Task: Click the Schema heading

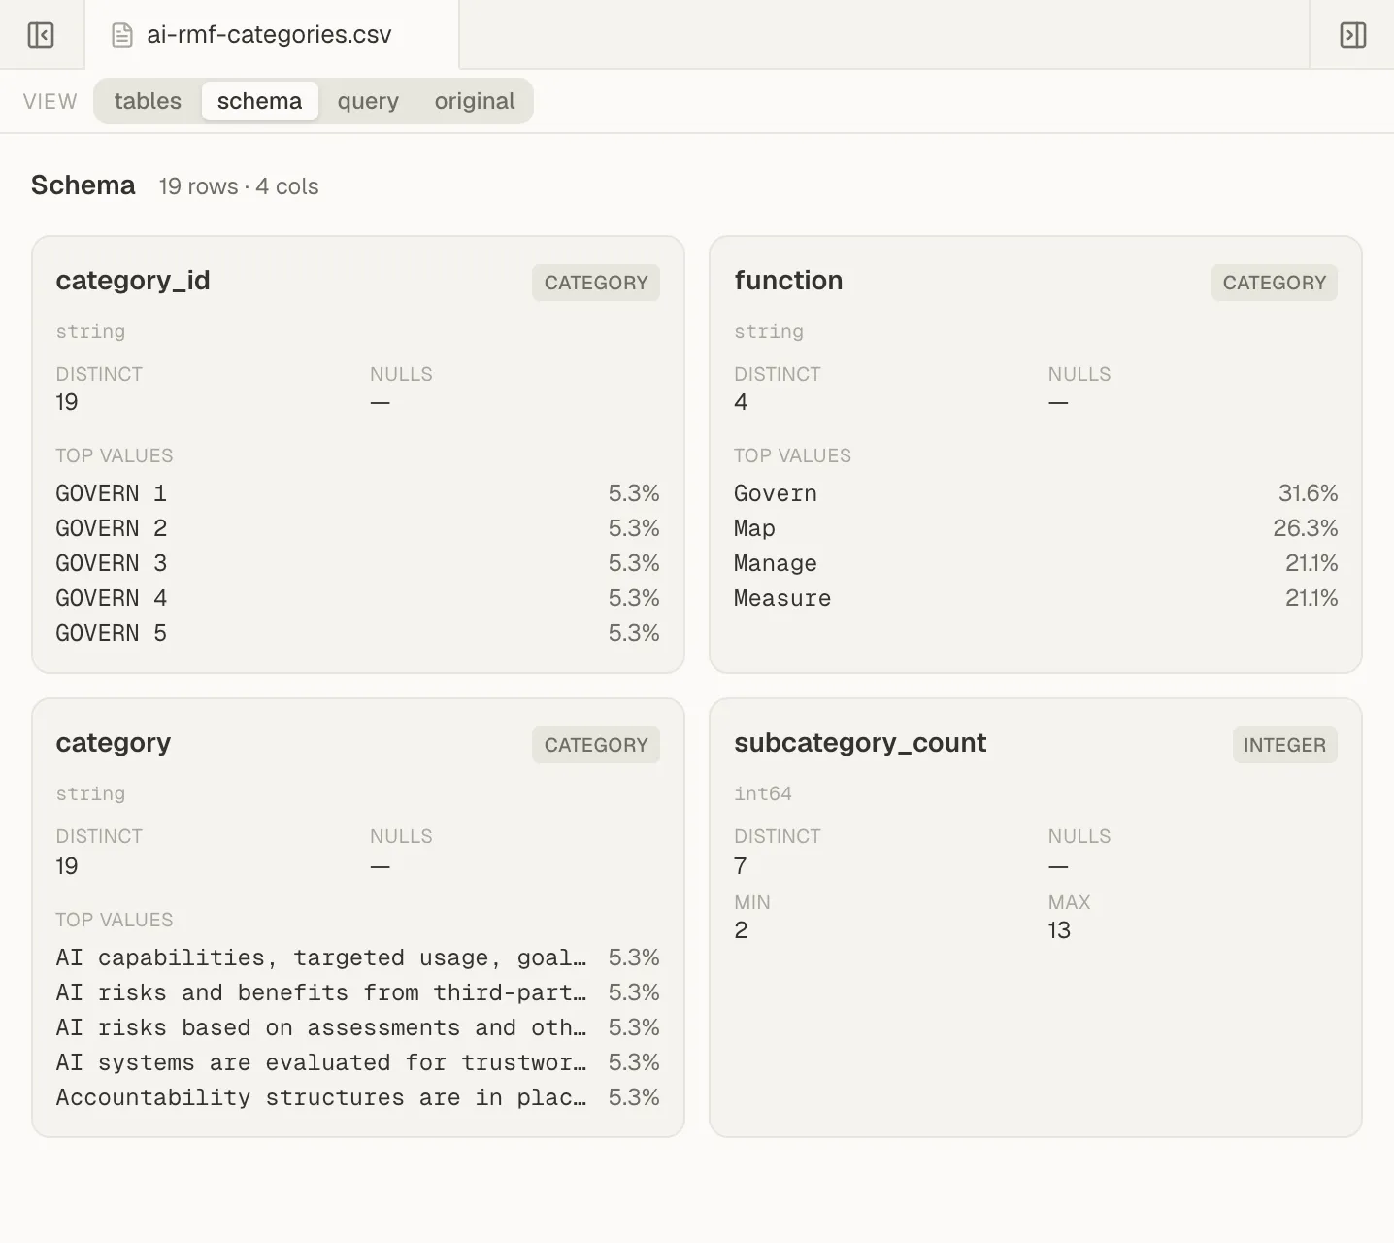Action: (83, 185)
